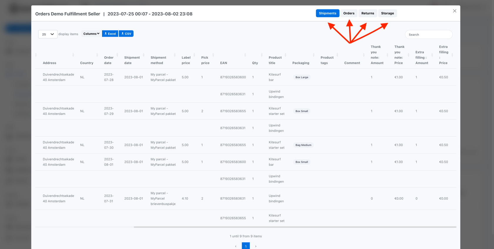Sort by Product title column
This screenshot has height=249, width=494.
(x=275, y=60)
